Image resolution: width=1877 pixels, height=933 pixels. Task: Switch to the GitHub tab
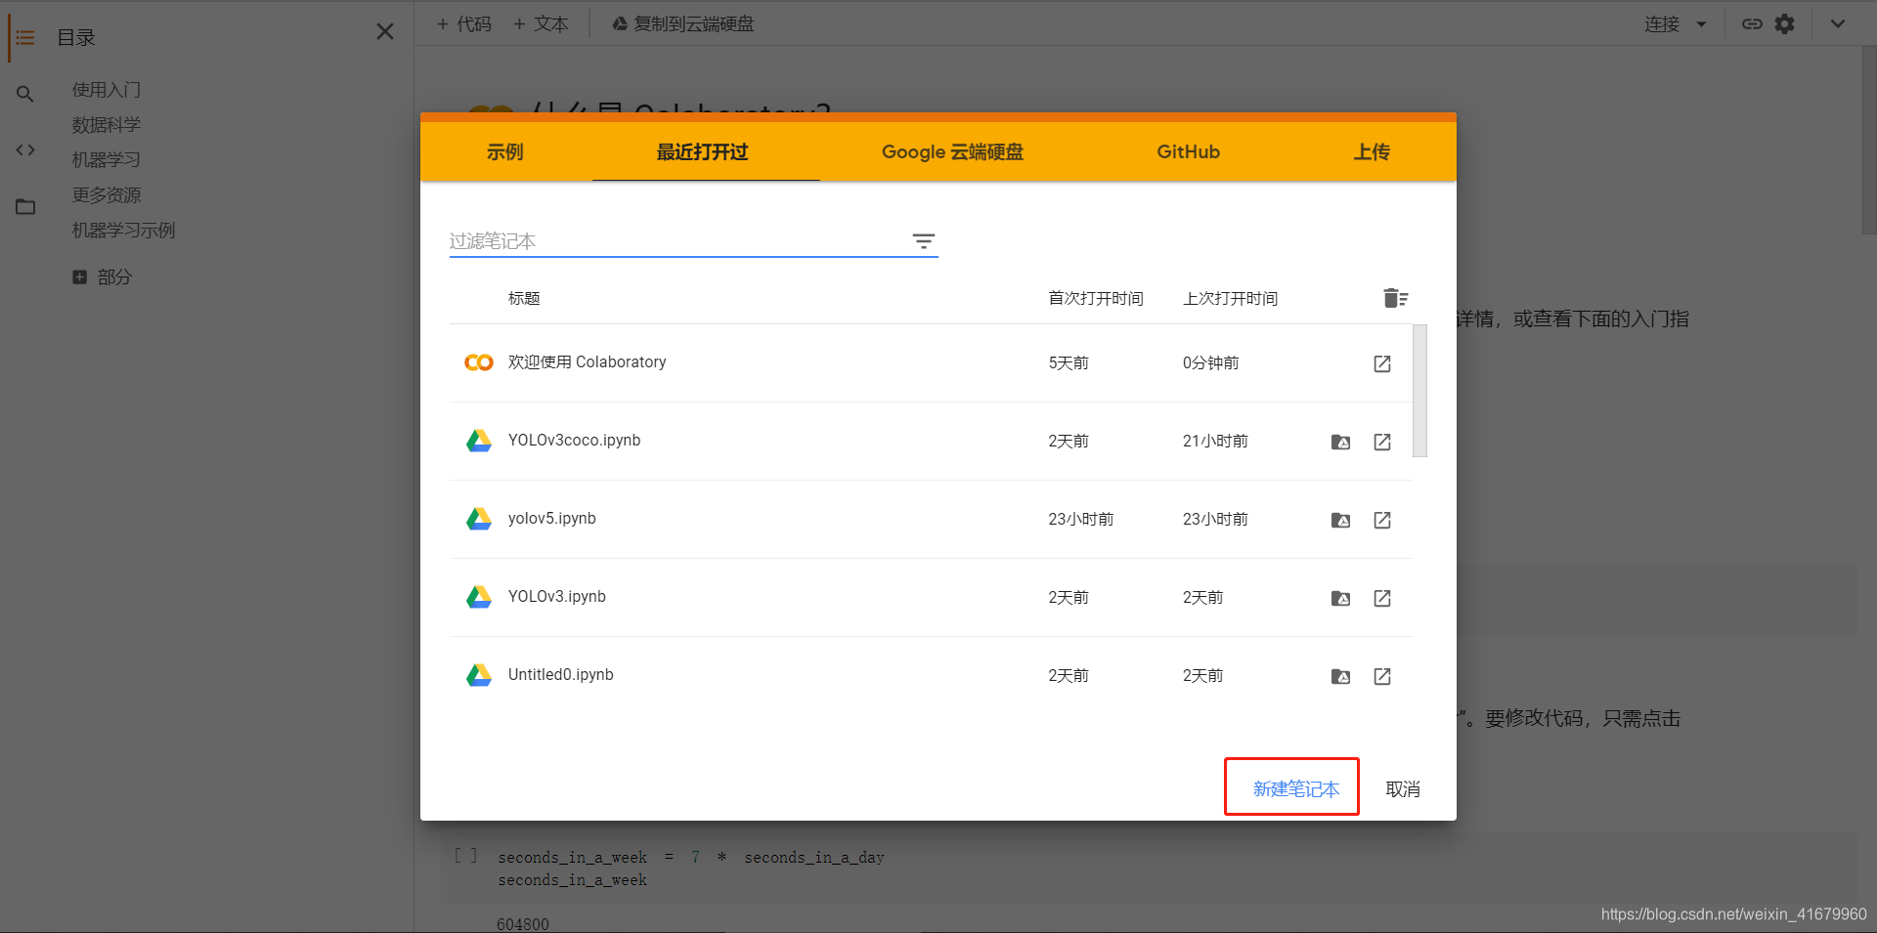1188,151
